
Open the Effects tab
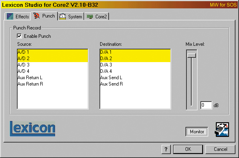tap(18, 17)
